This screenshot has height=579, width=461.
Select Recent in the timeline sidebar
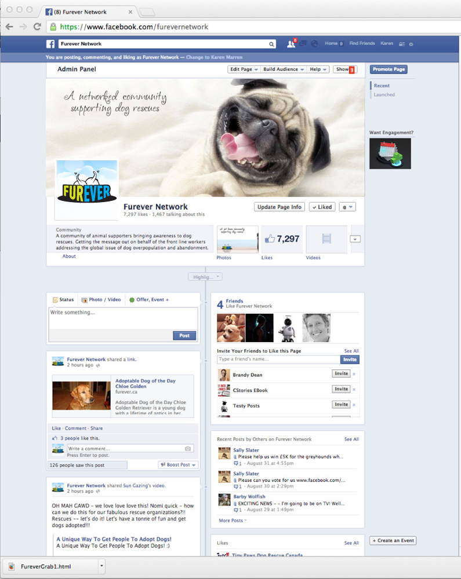382,86
